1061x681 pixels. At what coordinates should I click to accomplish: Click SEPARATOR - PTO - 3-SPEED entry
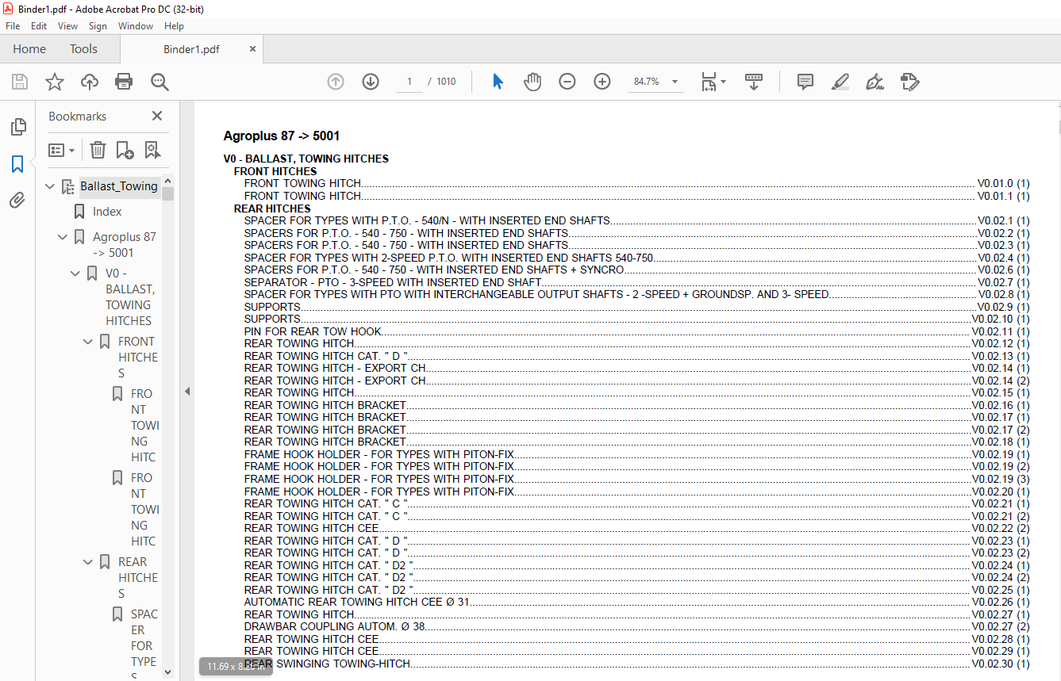coord(636,282)
